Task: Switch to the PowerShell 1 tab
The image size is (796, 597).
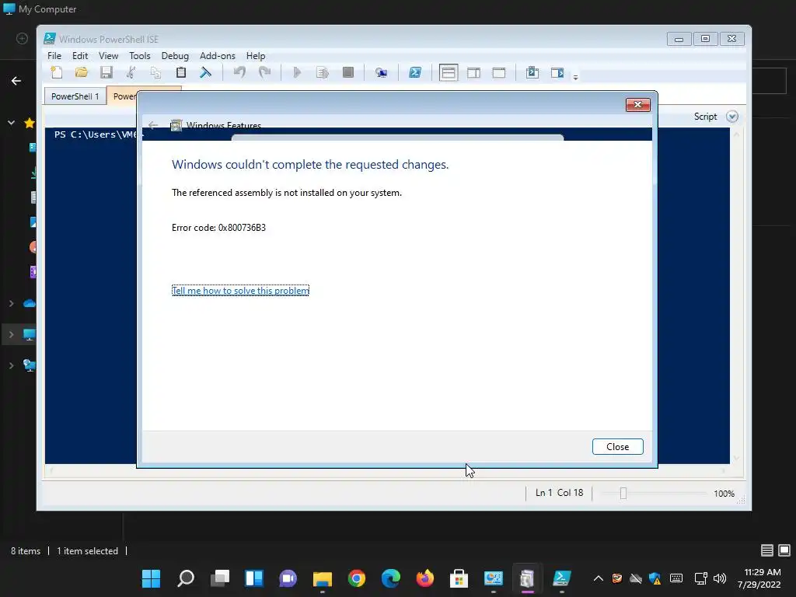Action: click(75, 96)
